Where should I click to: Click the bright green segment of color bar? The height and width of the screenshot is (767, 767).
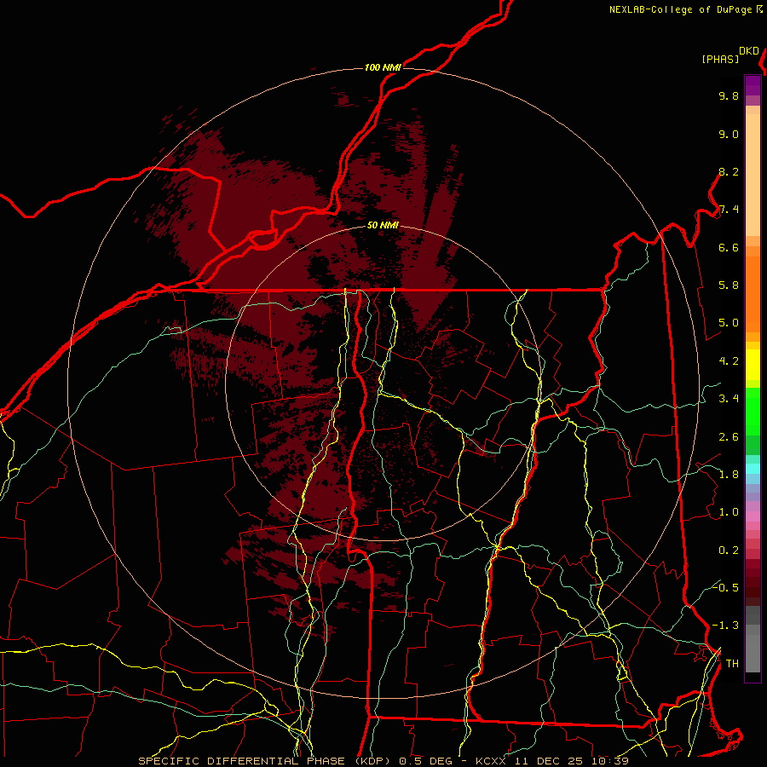753,411
